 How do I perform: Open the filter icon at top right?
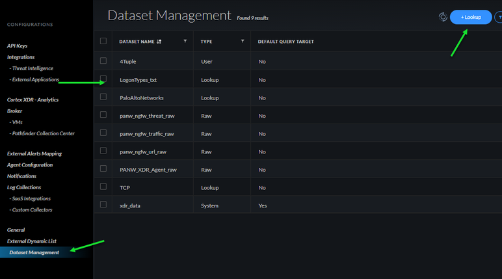point(498,17)
